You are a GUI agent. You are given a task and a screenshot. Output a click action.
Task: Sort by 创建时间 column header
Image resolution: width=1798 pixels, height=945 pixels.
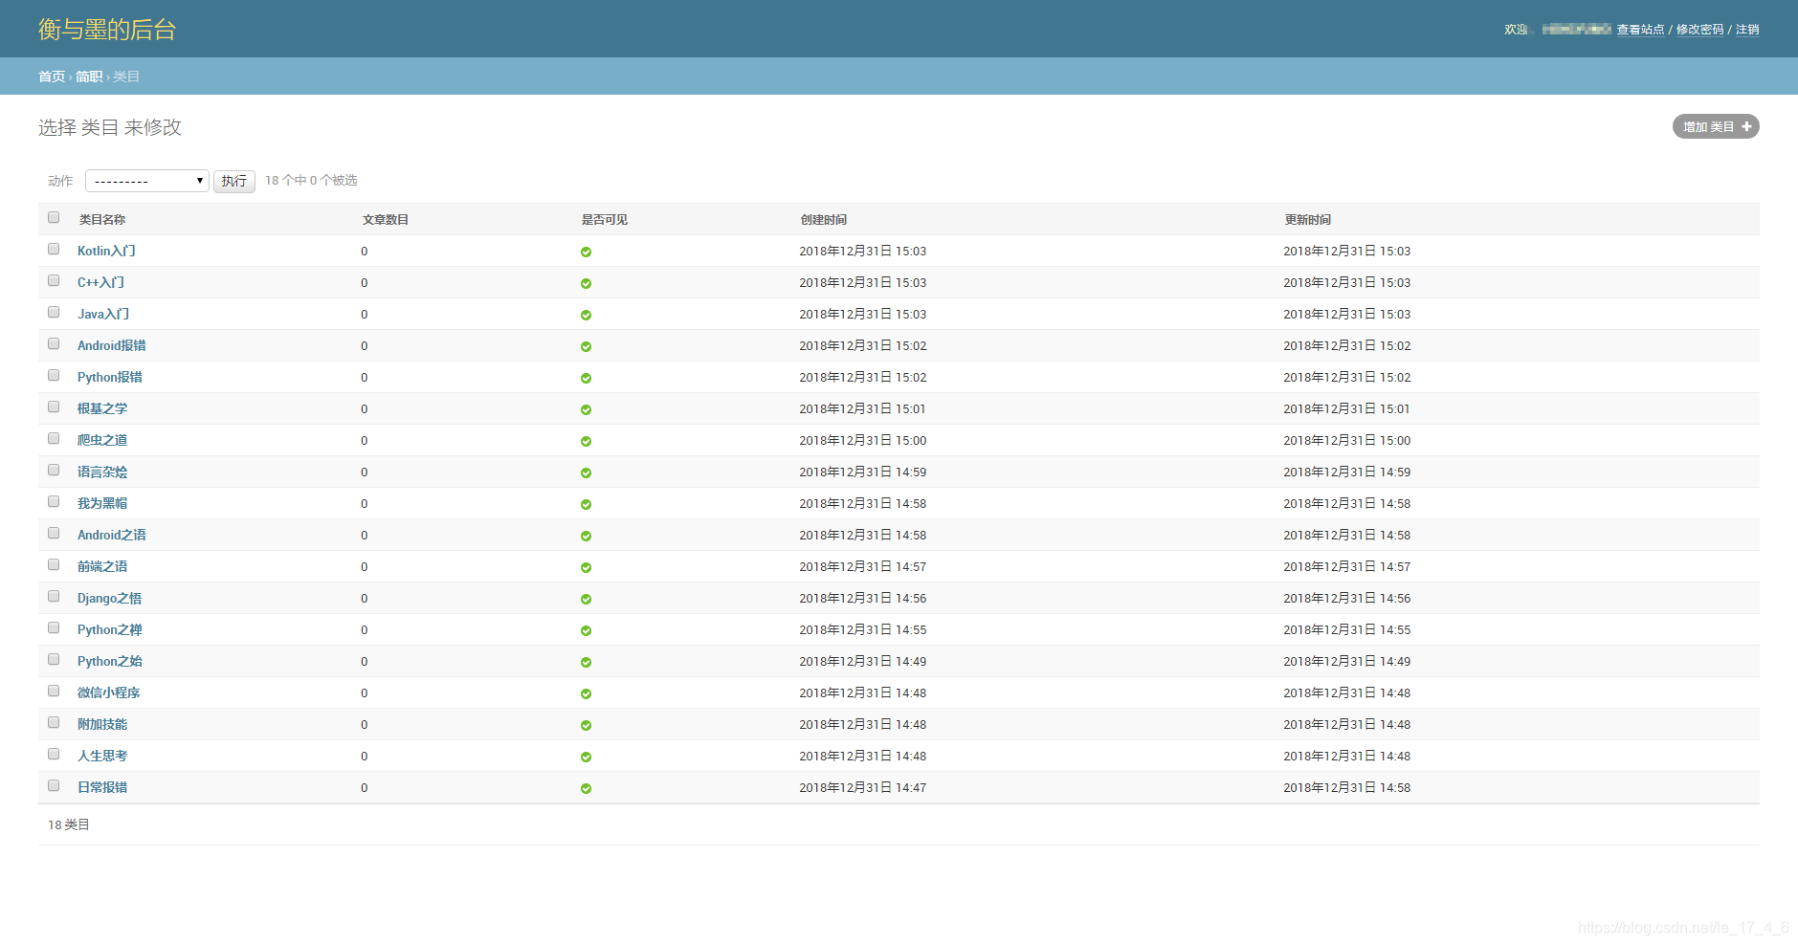[824, 220]
